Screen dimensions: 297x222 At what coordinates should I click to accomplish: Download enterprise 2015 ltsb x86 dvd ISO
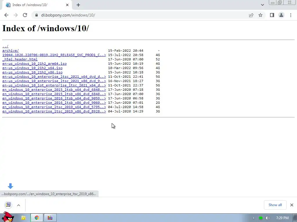coord(54,94)
